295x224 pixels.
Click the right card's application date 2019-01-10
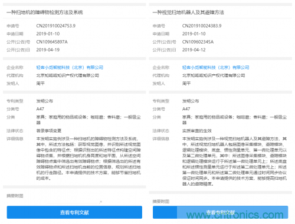click(x=194, y=34)
